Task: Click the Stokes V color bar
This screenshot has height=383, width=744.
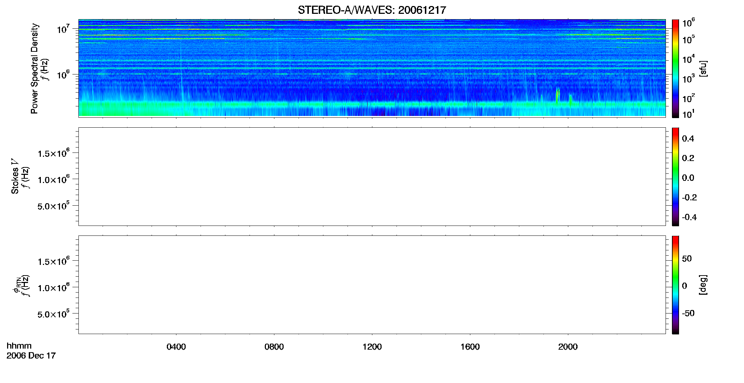Action: 675,177
